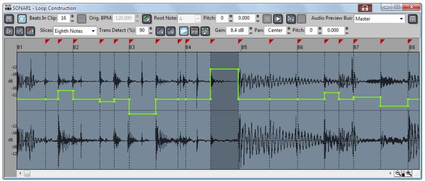425x181 pixels.
Task: Click the slice Pitch field in second row
Action: (x=311, y=31)
